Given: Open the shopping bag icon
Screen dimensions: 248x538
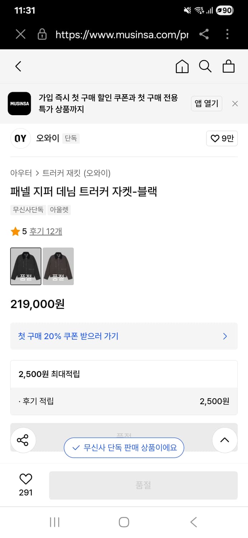Looking at the screenshot, I should [x=228, y=66].
